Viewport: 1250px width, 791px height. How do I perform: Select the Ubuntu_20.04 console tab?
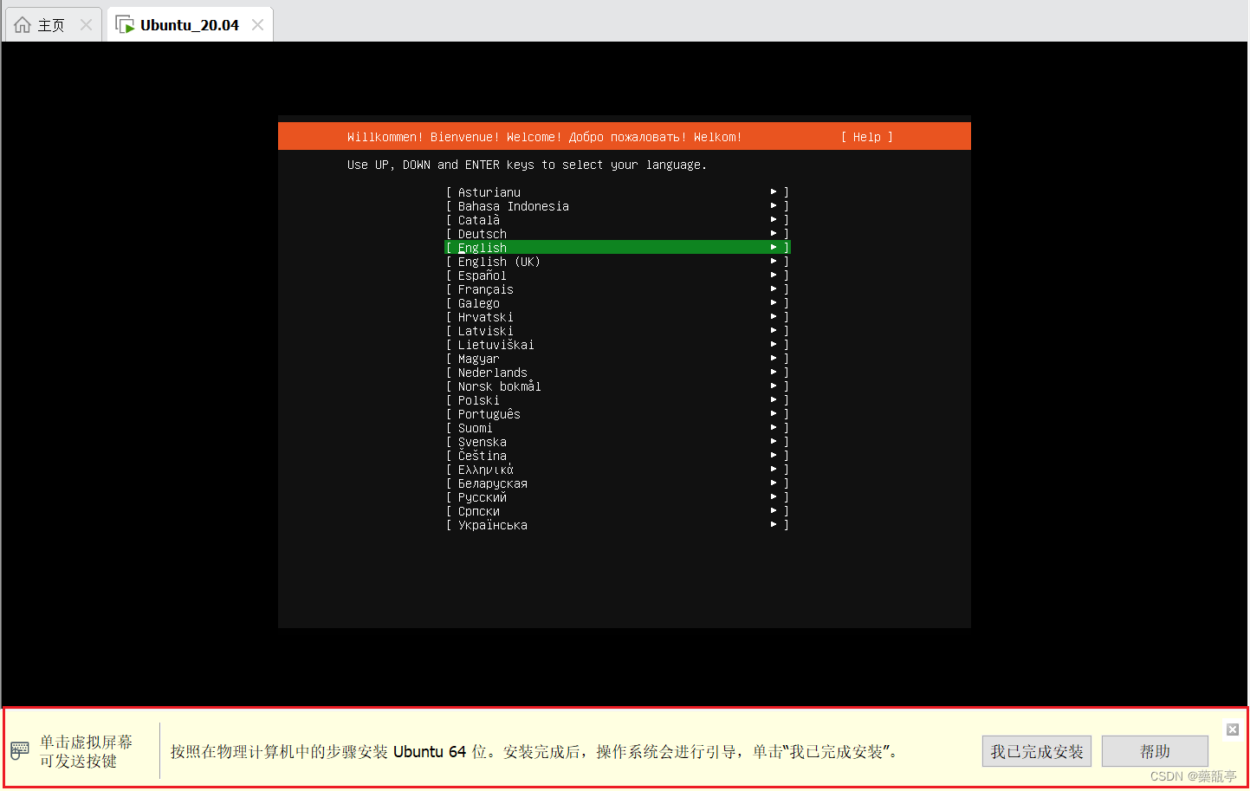pos(190,23)
